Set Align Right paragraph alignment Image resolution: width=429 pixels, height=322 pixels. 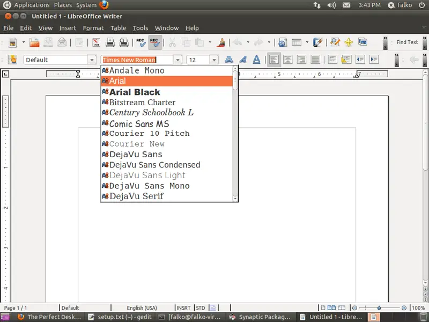point(301,60)
